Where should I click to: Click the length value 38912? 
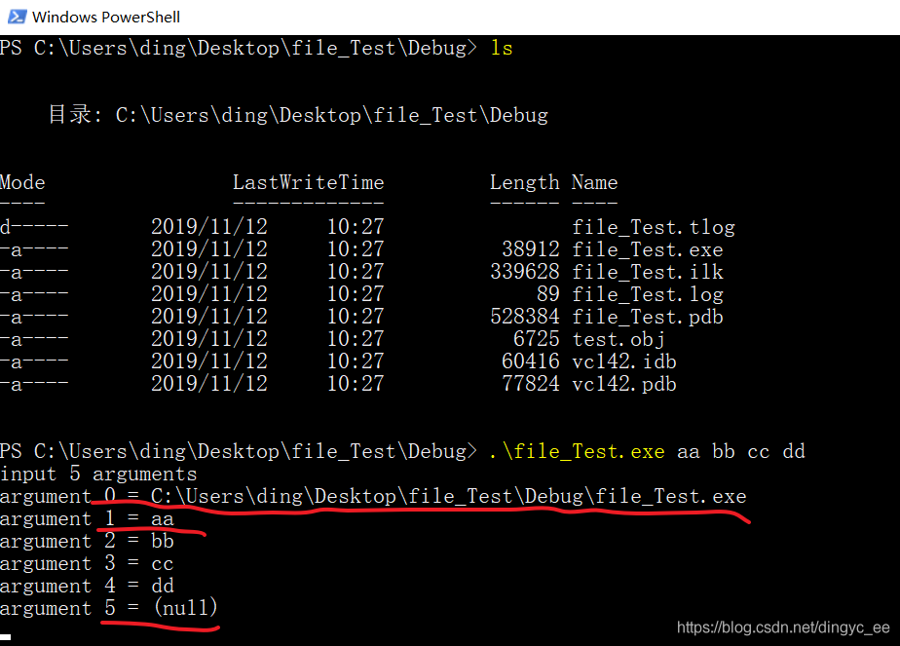coord(531,249)
